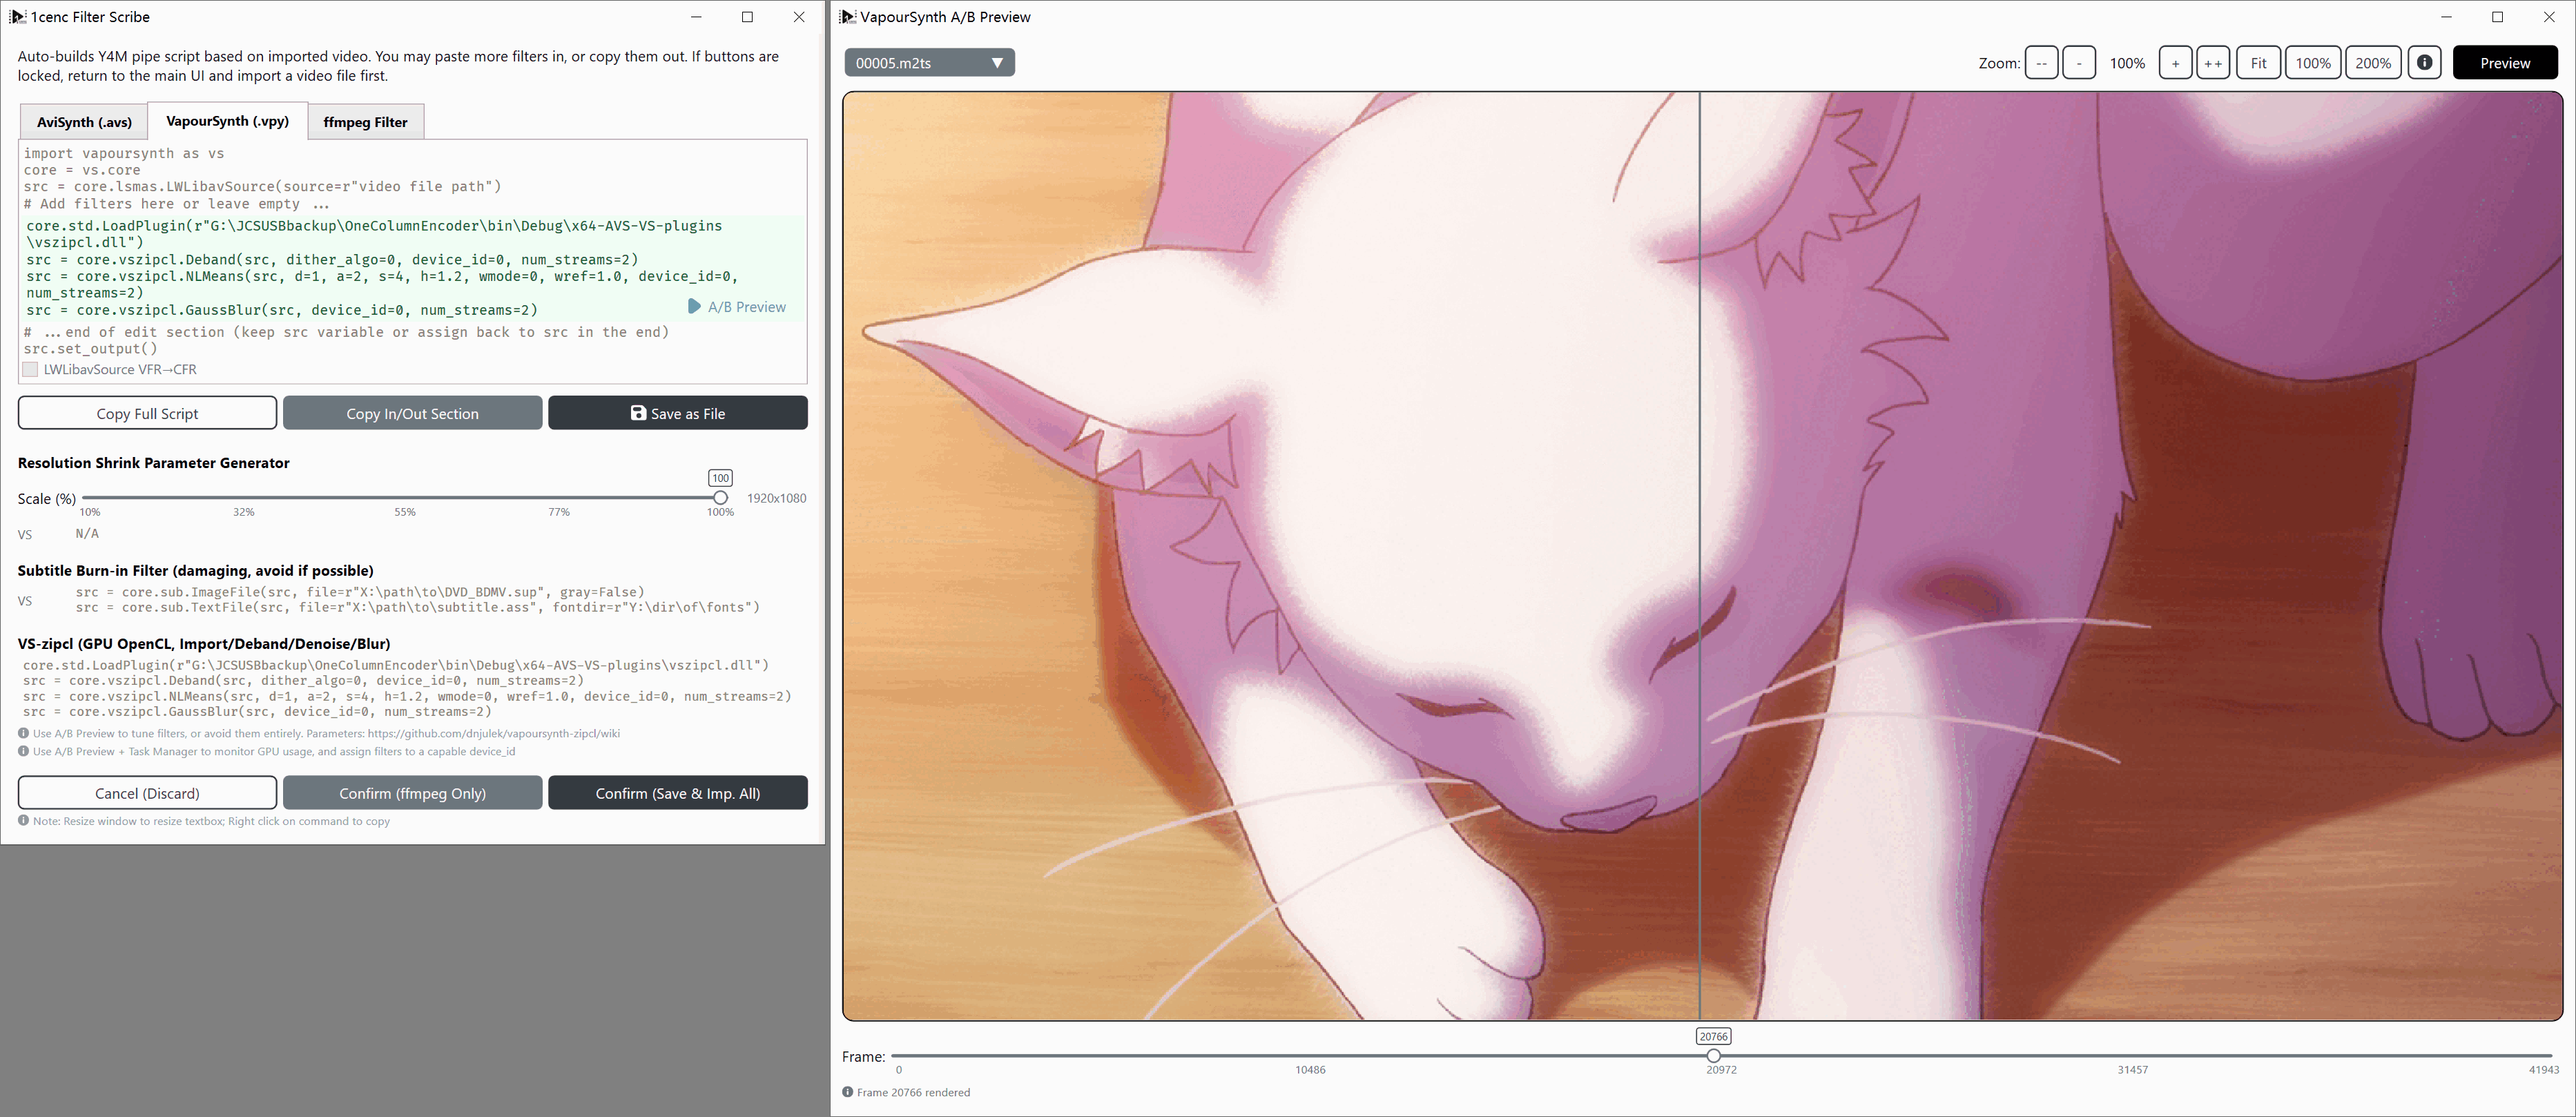Click the vapoursynth-zipcl wiki GitHub link
Image resolution: width=2576 pixels, height=1117 pixels.
494,733
